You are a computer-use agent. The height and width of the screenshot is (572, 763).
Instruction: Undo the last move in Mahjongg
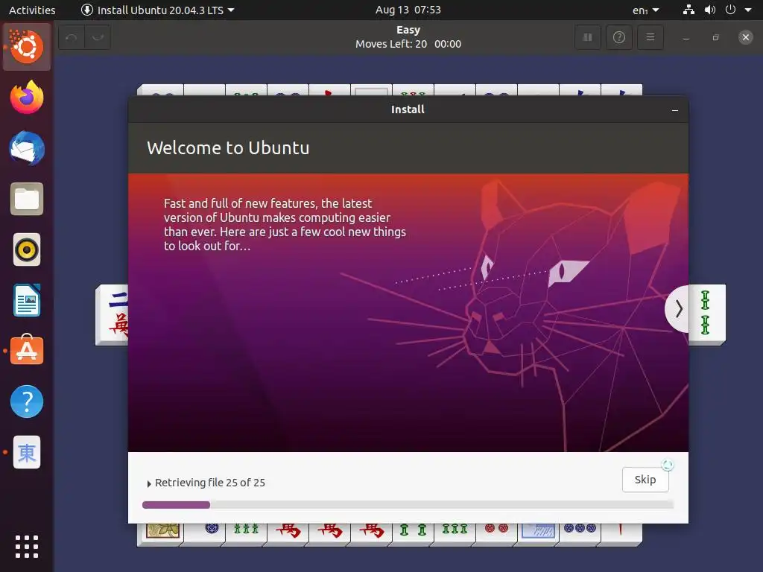point(72,37)
